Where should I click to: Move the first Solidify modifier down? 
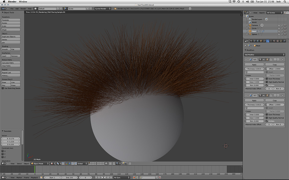278,60
